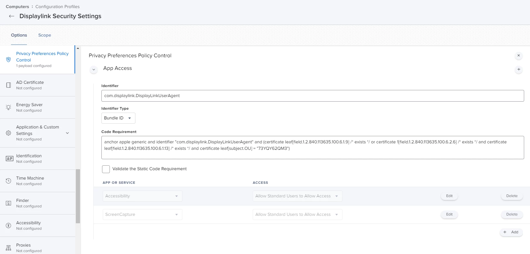Select the Identification payload

(x=38, y=159)
